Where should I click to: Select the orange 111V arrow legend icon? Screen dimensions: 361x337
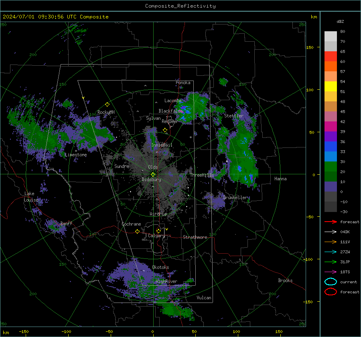click(x=331, y=242)
